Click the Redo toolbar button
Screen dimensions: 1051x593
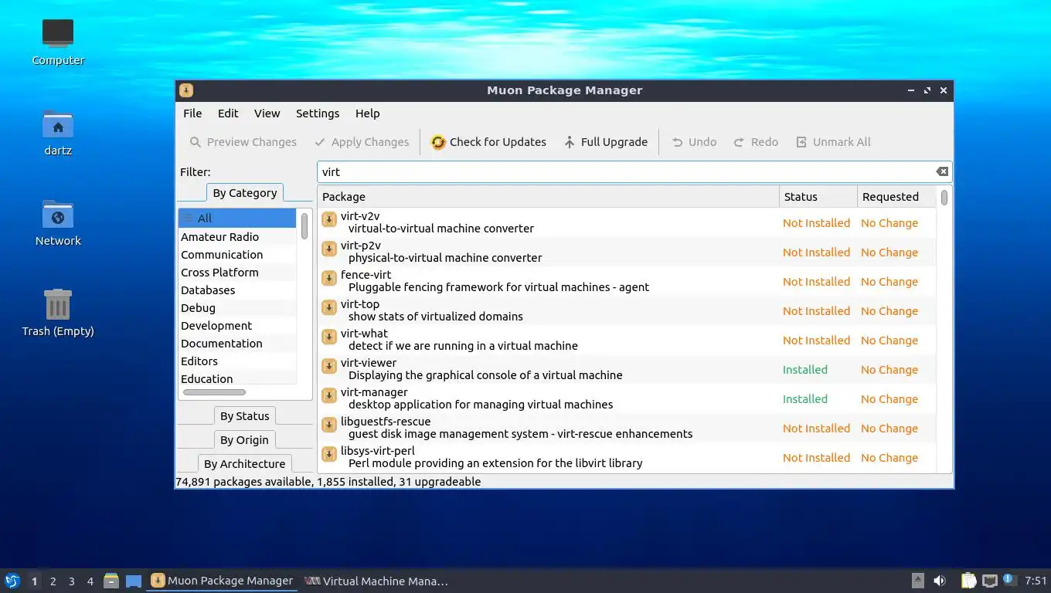(x=756, y=142)
